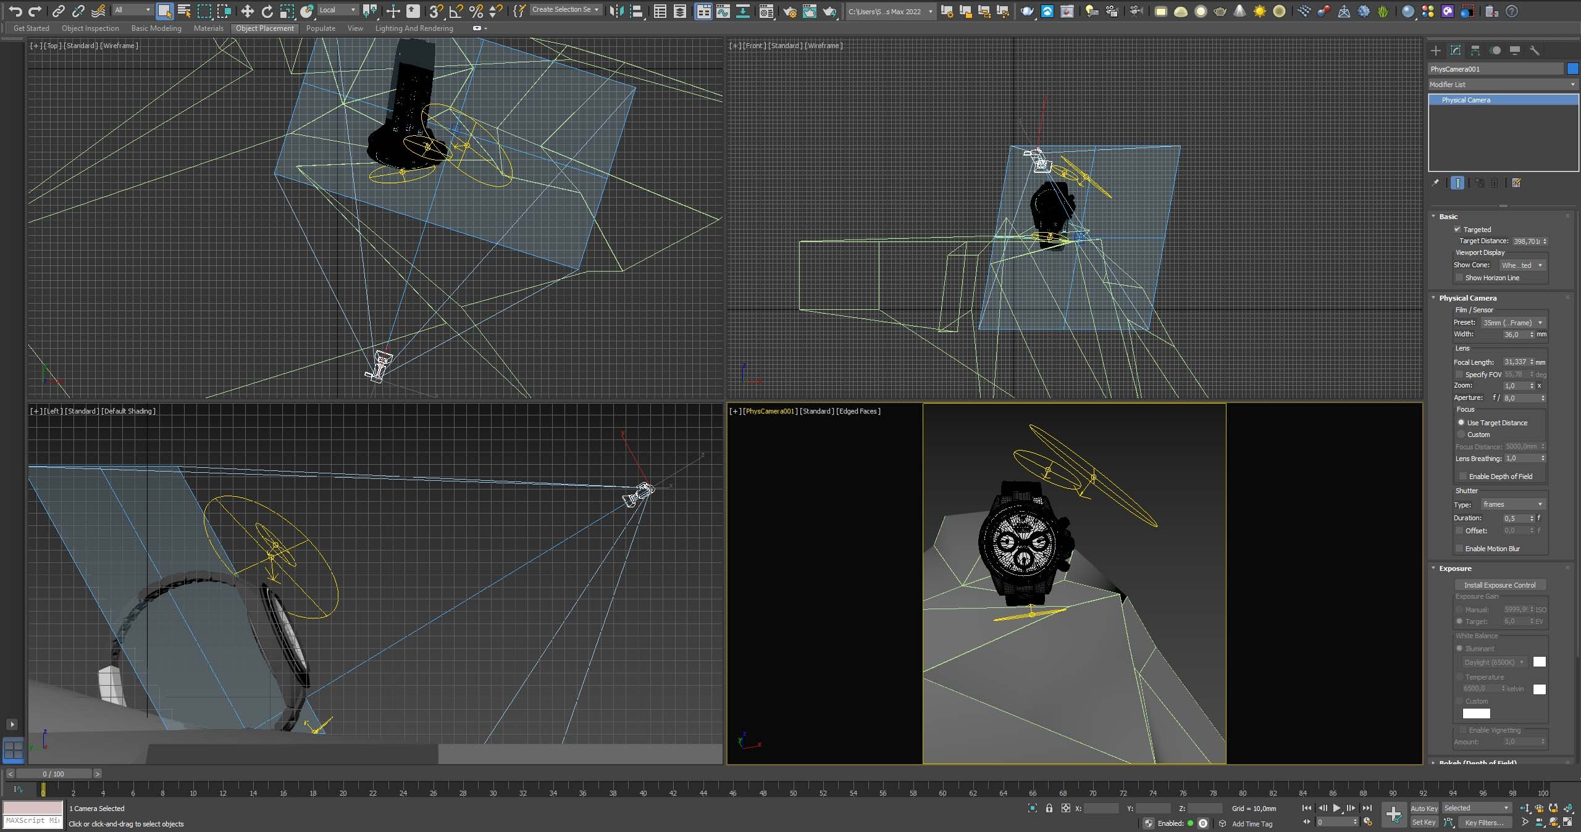1581x832 pixels.
Task: Choose the Select and Move tool
Action: coord(247,11)
